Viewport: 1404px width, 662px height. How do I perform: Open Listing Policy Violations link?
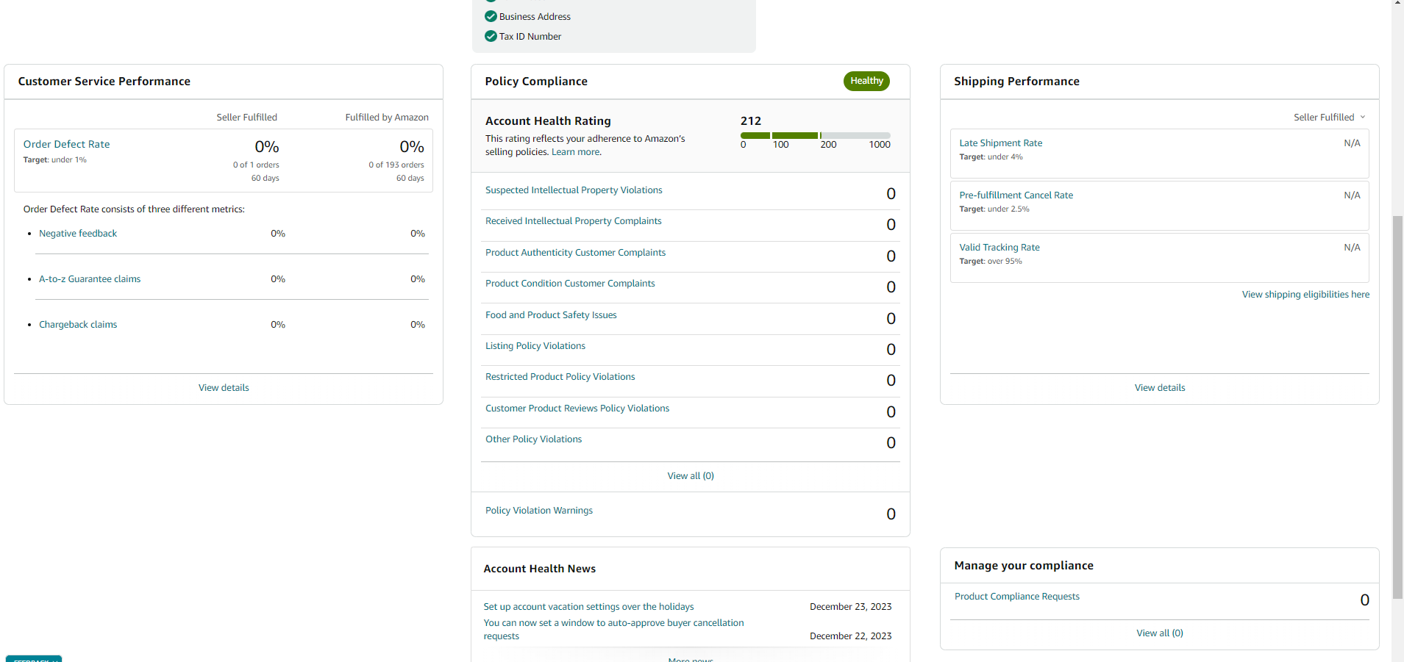(535, 346)
